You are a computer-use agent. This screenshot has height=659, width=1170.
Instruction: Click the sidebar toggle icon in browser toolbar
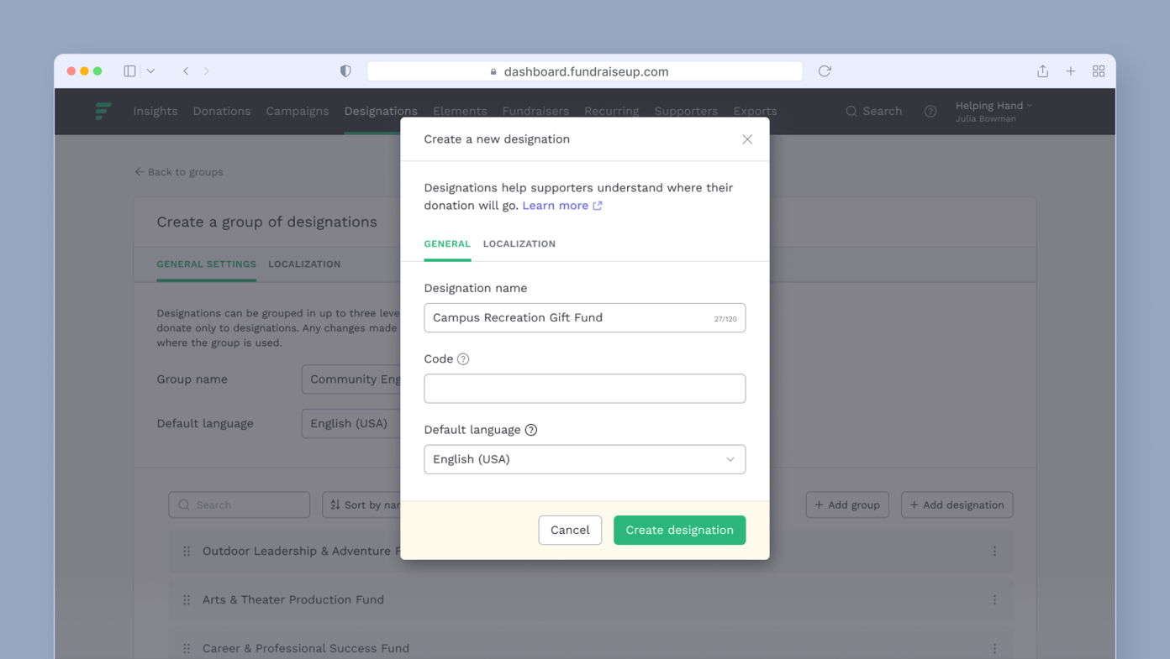(x=129, y=71)
